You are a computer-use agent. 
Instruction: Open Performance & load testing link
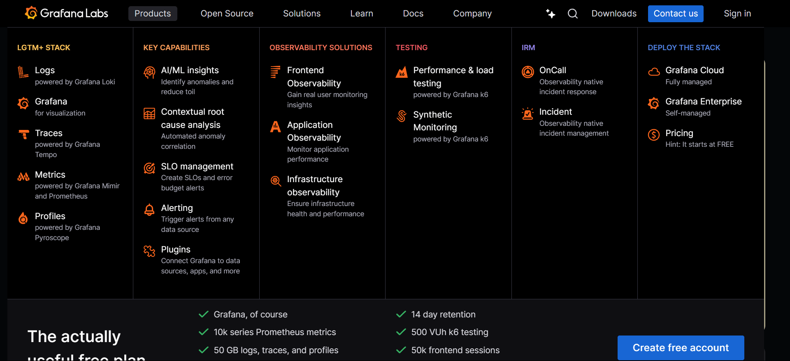click(x=453, y=77)
